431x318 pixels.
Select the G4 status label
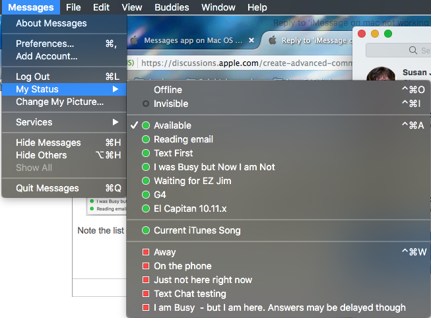tap(160, 195)
